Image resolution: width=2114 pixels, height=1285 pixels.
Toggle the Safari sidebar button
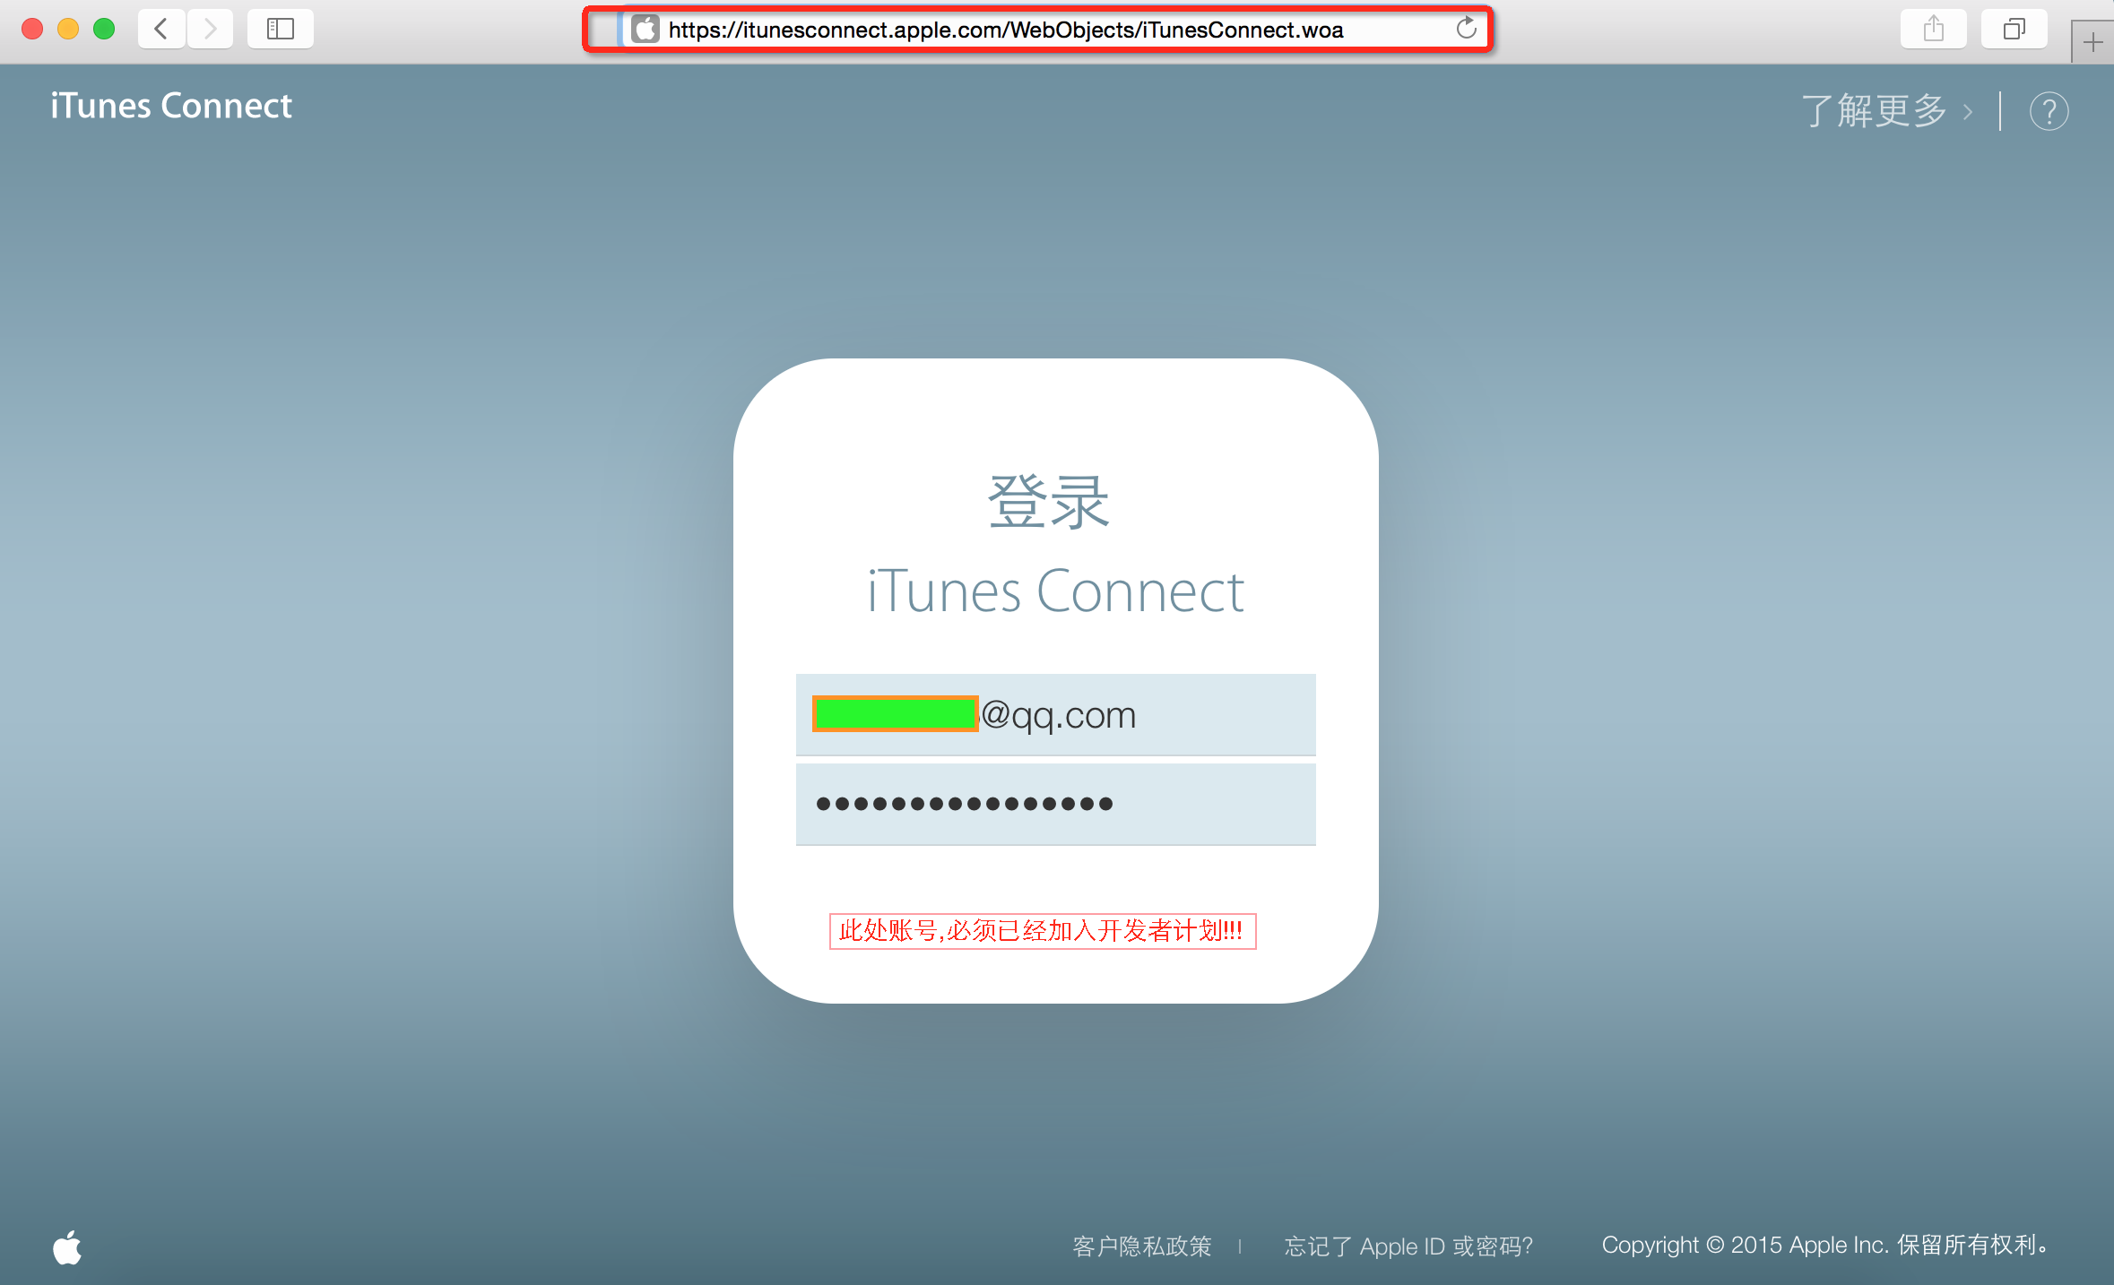pos(281,29)
